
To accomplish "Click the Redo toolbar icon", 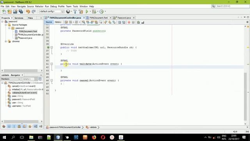I will (x=34, y=11).
